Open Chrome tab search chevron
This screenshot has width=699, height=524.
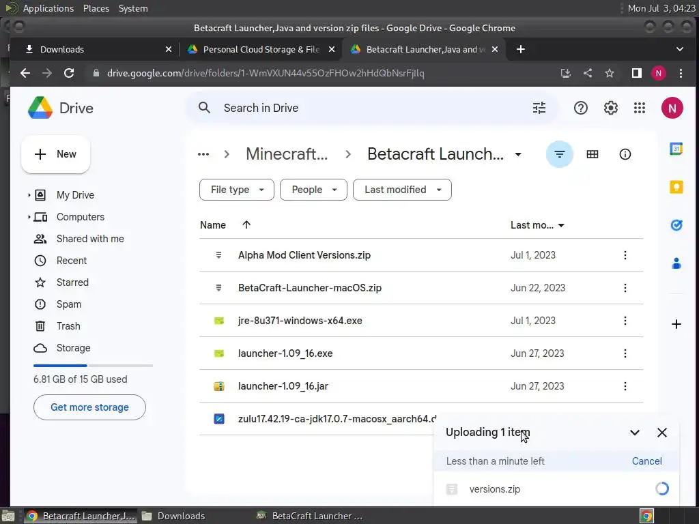(x=679, y=49)
